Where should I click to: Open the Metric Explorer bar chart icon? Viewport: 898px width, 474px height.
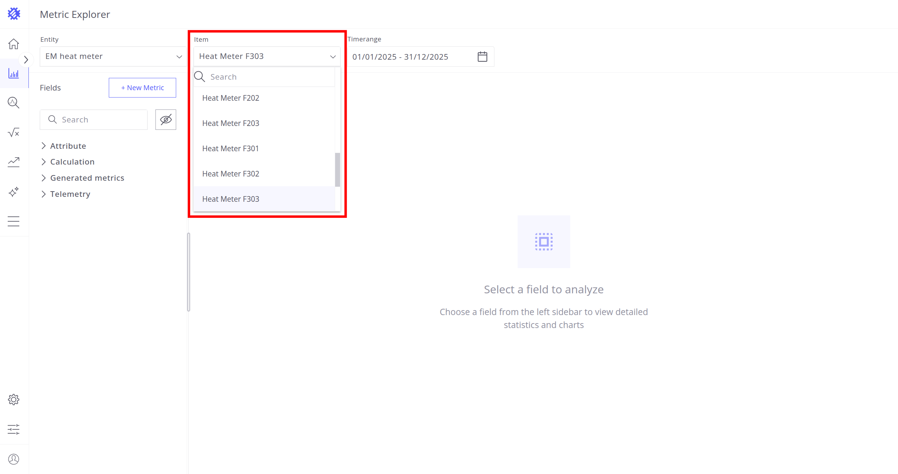tap(14, 74)
